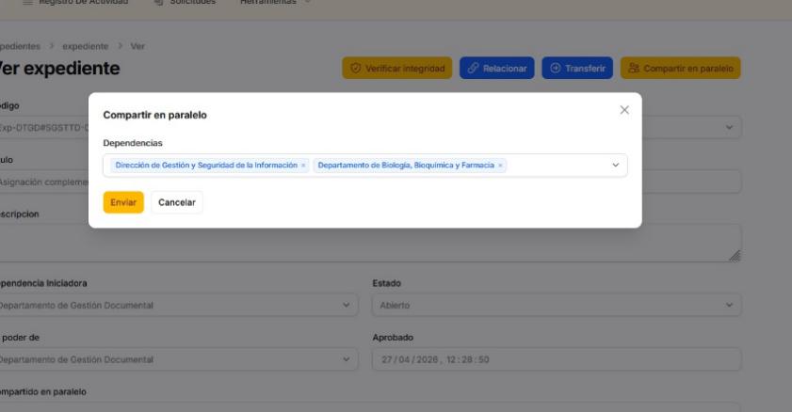Click Enviar button in dialog
The width and height of the screenshot is (792, 412).
click(x=123, y=202)
